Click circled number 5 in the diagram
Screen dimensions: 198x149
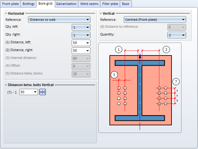pos(114,75)
